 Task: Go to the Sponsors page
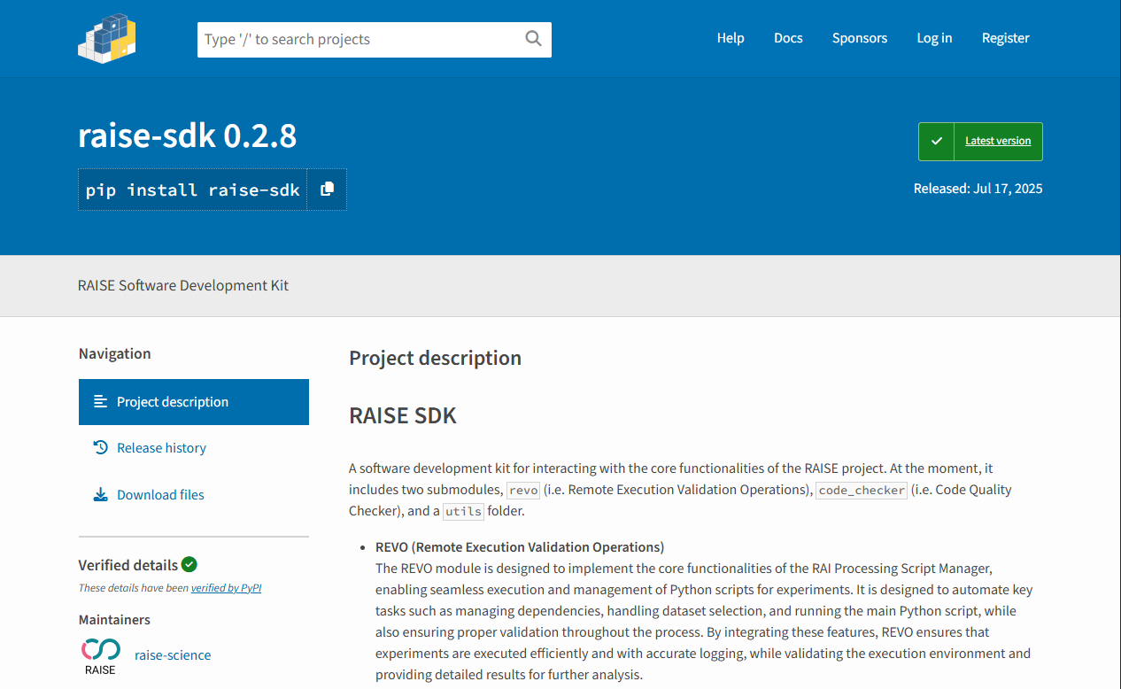[860, 38]
